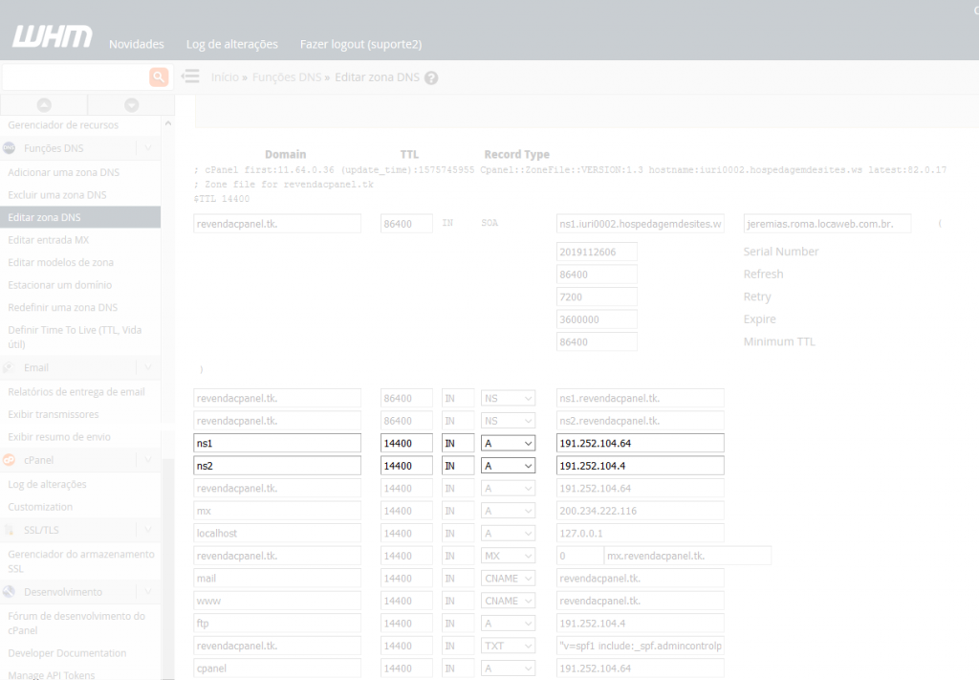Click the Email section icon
This screenshot has height=680, width=979.
(9, 368)
